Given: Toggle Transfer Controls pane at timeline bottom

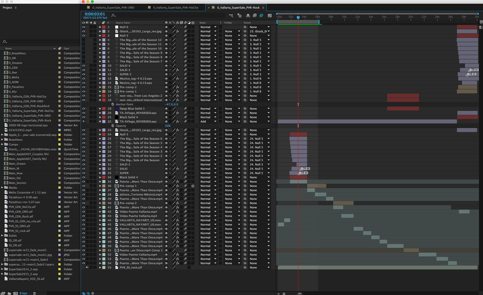Looking at the screenshot, I should (x=88, y=293).
